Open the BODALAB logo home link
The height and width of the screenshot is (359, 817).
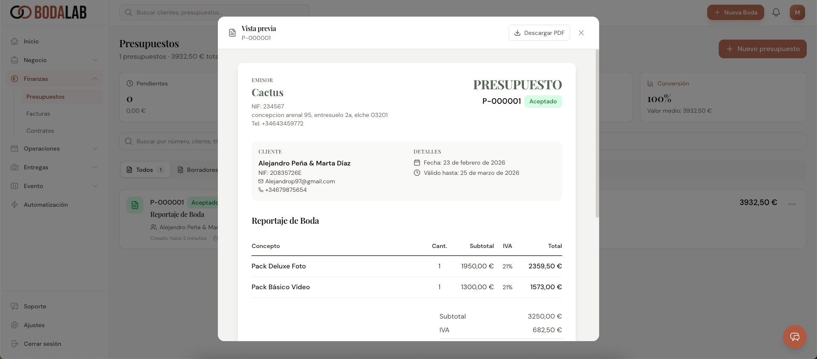[48, 12]
